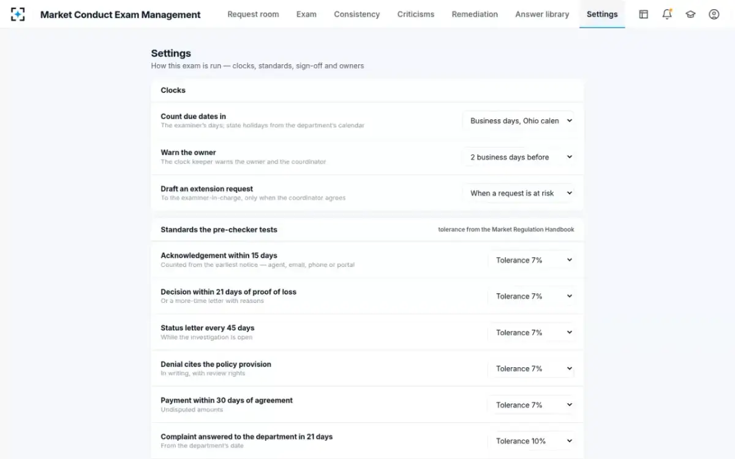735x459 pixels.
Task: Click "While the investigation is open" text
Action: click(206, 337)
